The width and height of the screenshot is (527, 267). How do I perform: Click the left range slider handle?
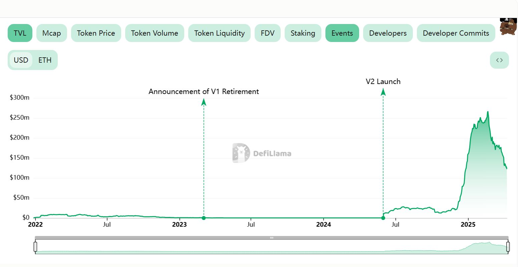pos(35,247)
